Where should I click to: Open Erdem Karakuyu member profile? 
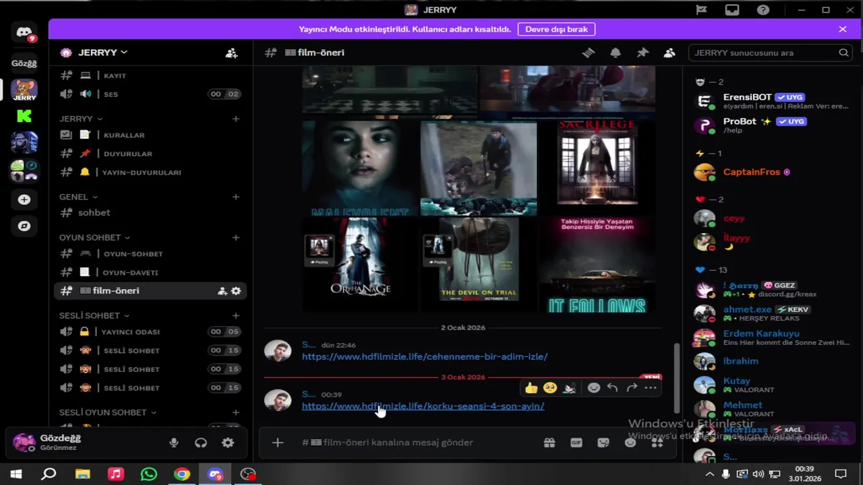point(772,337)
